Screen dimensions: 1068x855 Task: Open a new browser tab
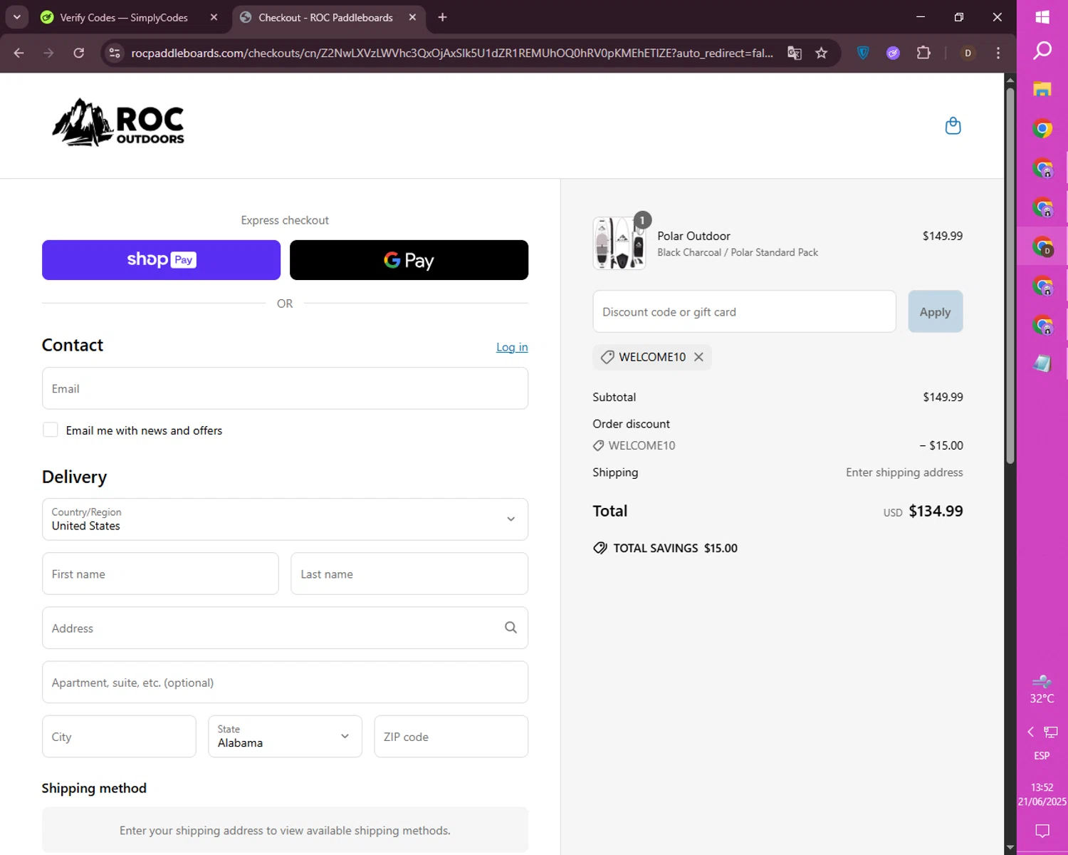[442, 17]
